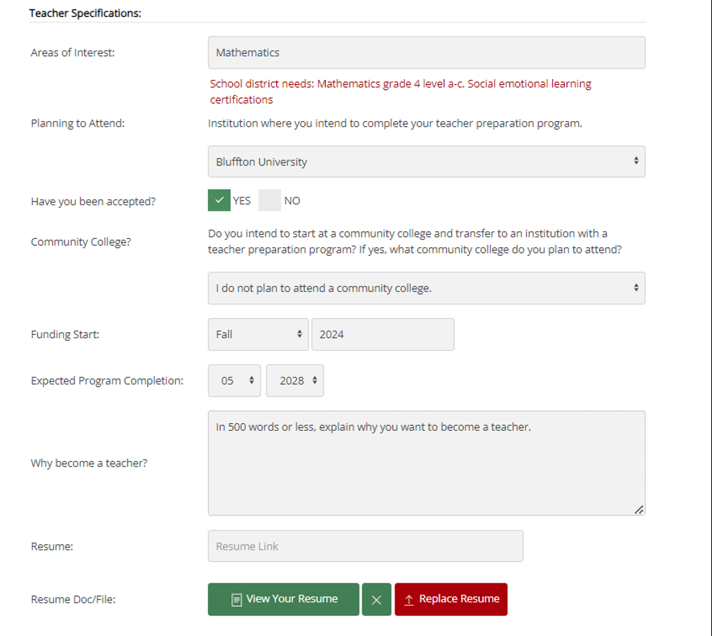Click the resize handle of the essay textarea

click(x=638, y=509)
